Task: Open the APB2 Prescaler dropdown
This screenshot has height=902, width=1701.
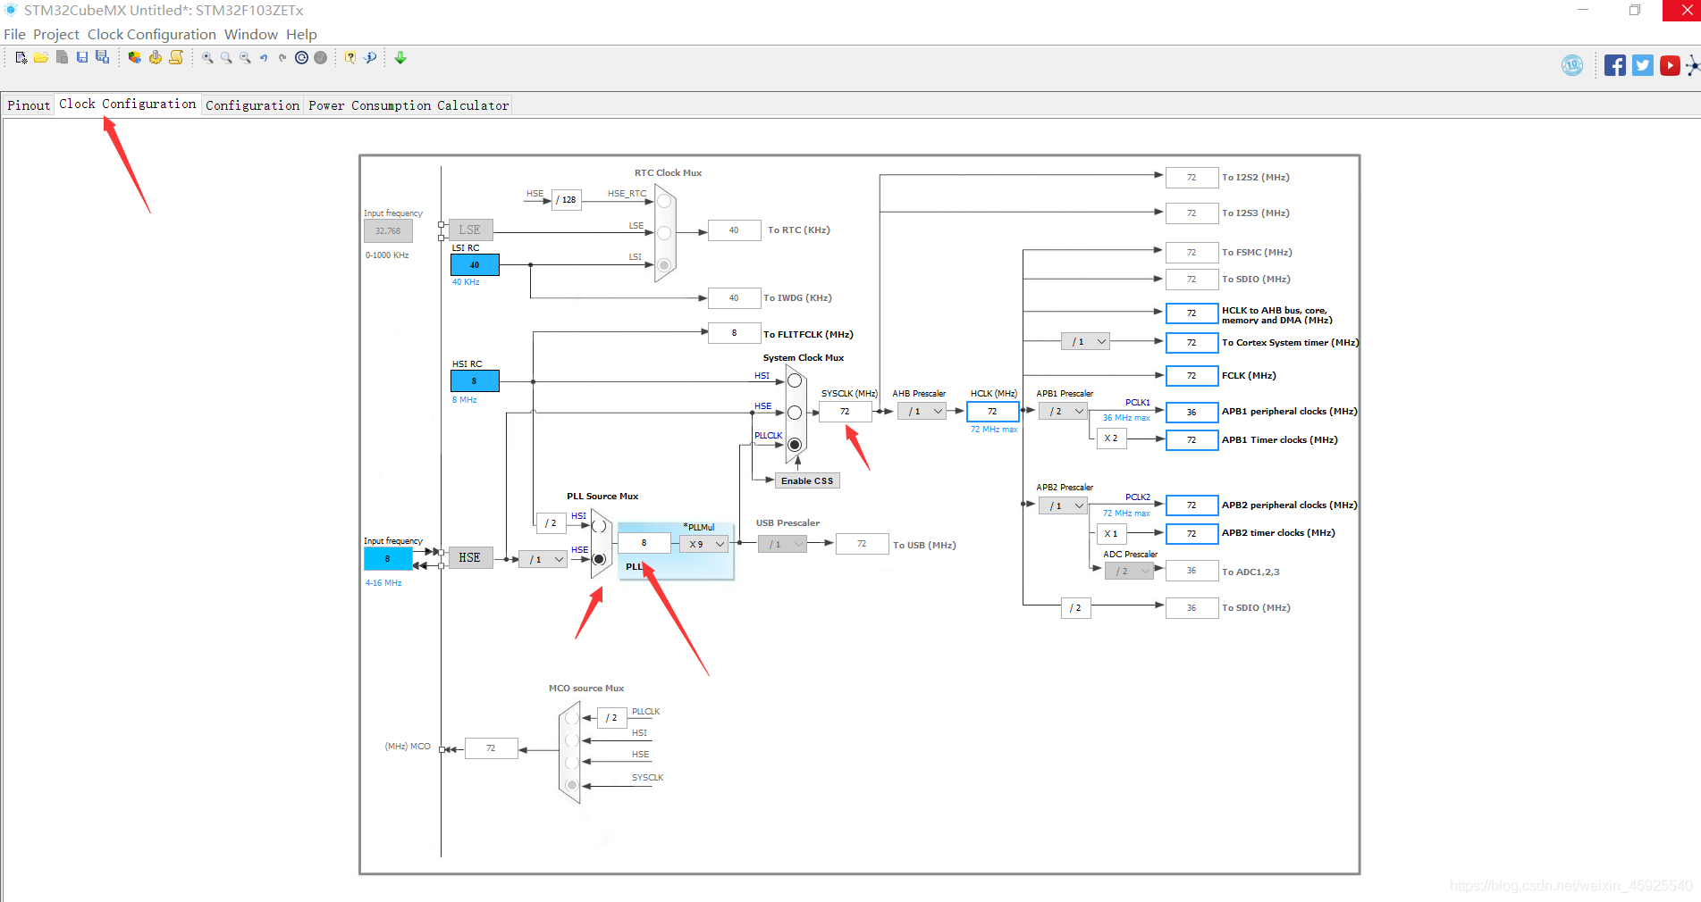Action: click(1063, 505)
